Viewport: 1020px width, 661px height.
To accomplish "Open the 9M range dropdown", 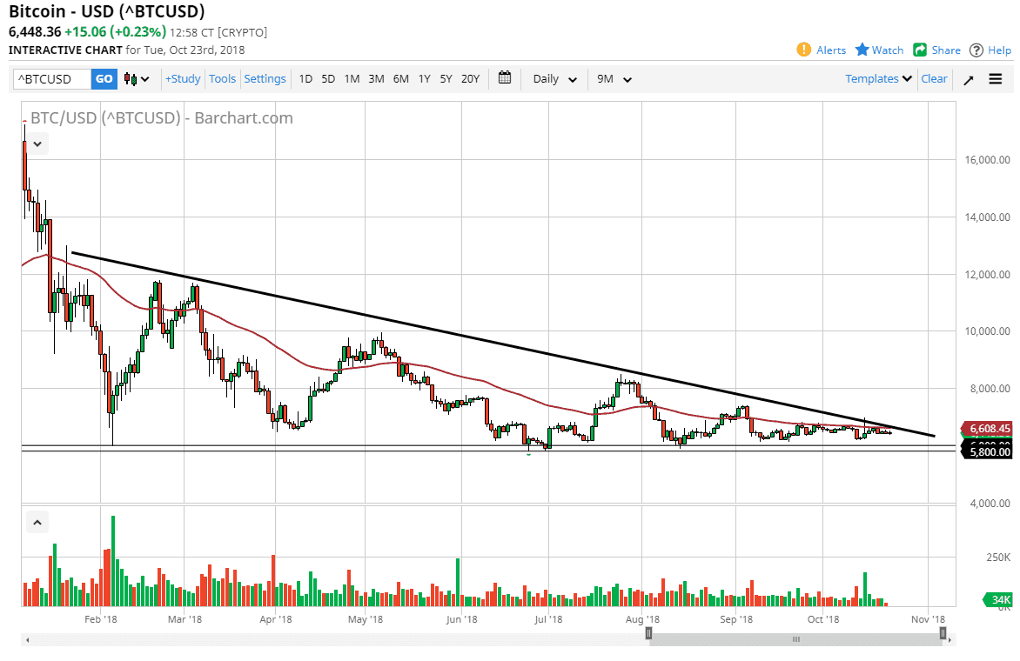I will pyautogui.click(x=614, y=78).
